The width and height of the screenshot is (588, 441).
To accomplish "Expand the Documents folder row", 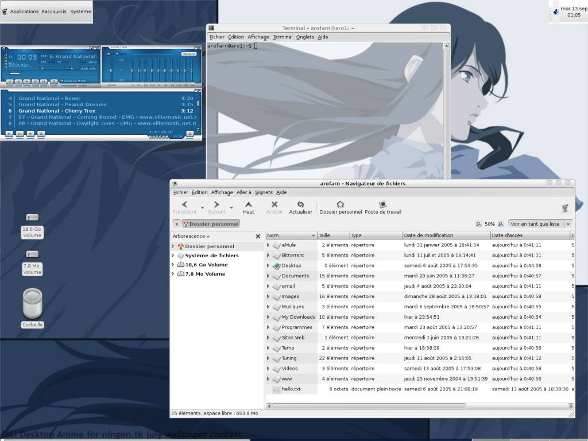I will (268, 276).
